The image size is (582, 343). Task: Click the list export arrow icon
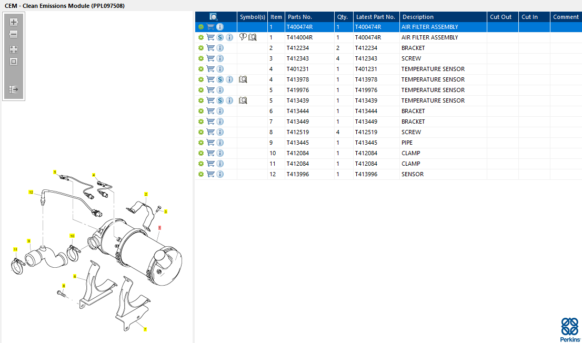pos(14,89)
